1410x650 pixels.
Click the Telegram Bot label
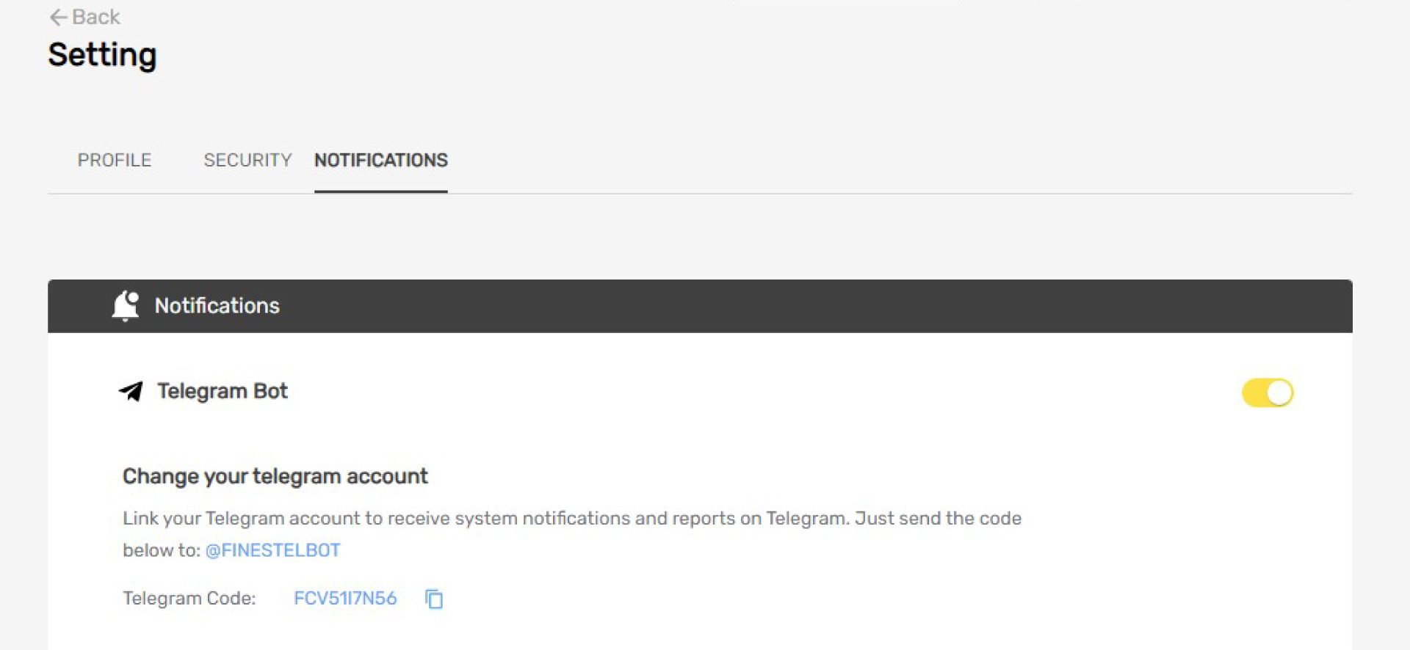[223, 391]
